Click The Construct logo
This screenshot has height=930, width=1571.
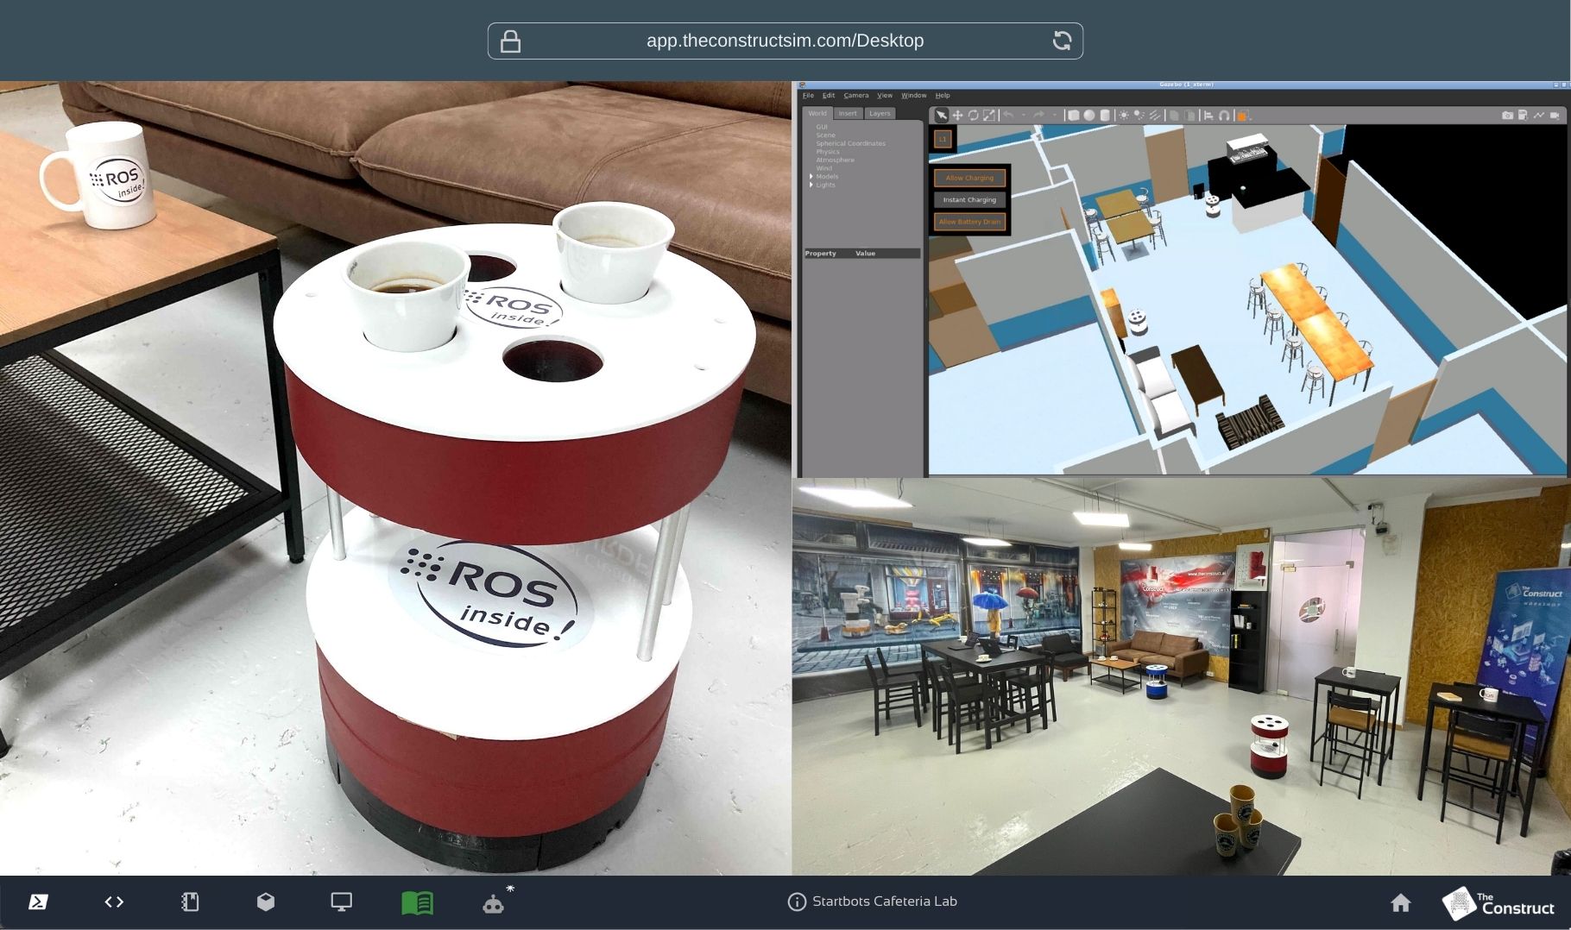[x=1498, y=903]
